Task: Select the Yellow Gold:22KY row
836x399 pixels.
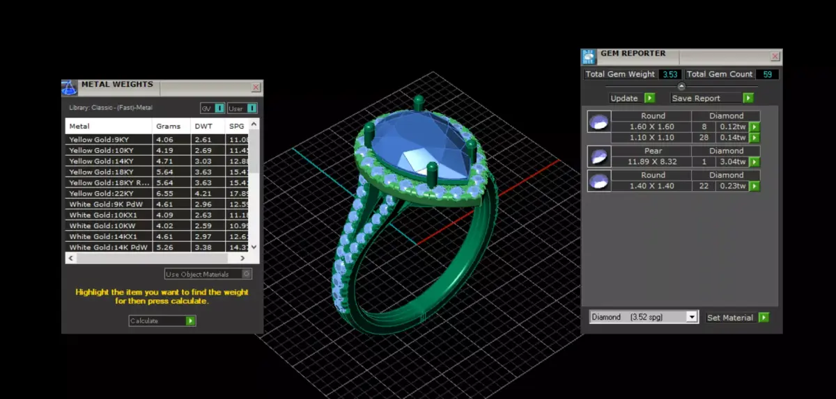Action: (157, 193)
